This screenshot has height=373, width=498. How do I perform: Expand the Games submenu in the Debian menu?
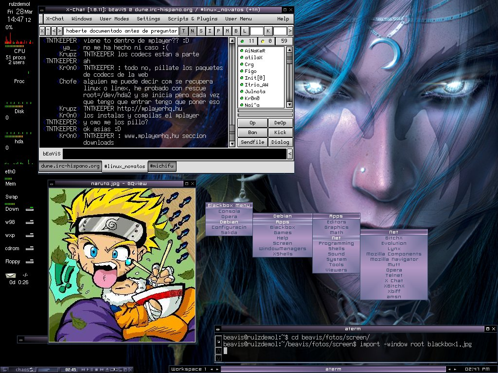click(283, 233)
